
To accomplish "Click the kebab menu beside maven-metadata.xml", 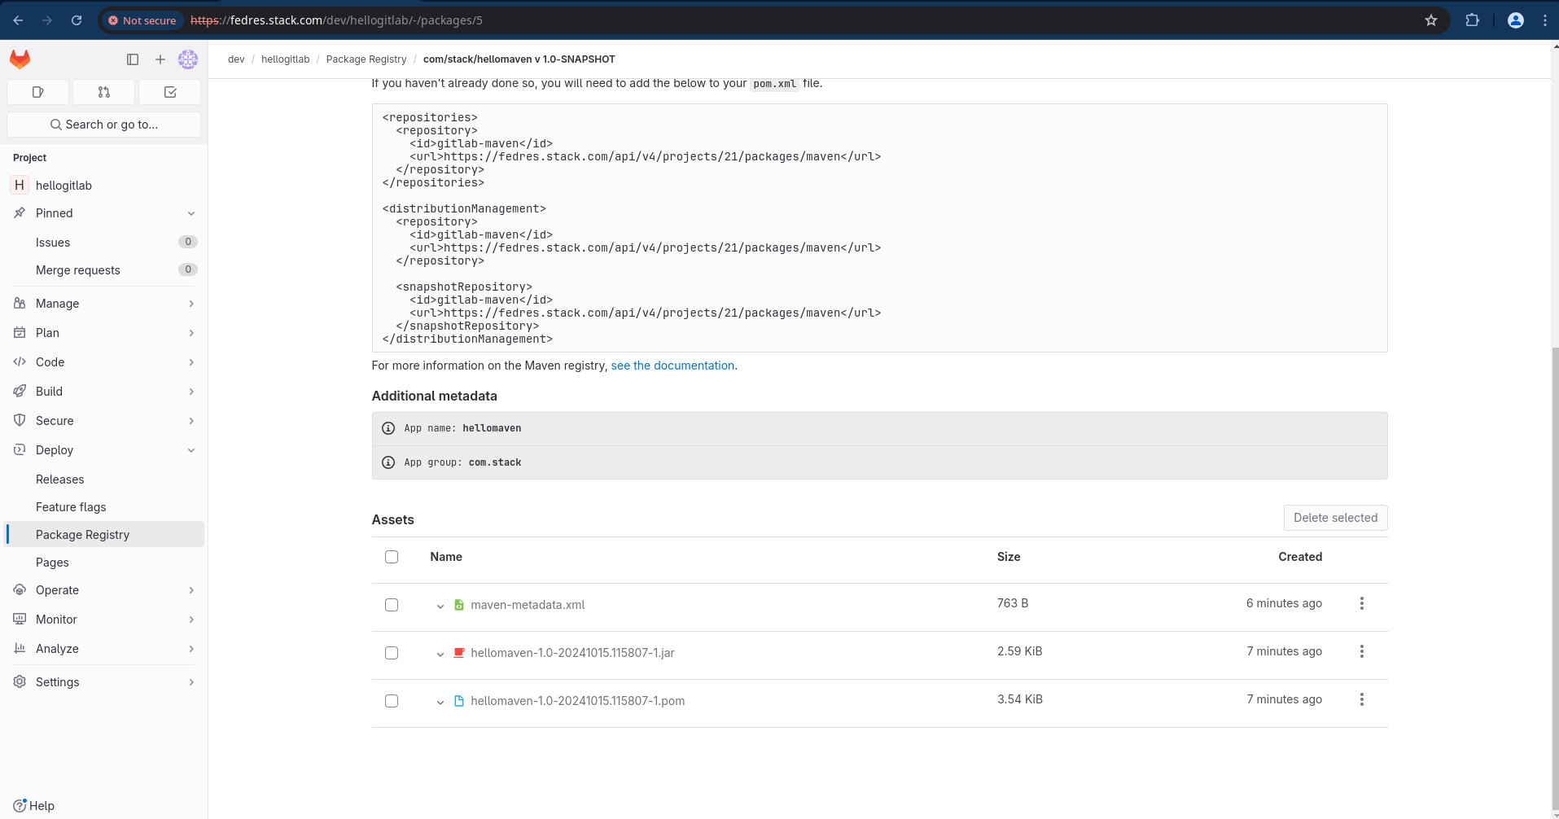I will pos(1362,603).
